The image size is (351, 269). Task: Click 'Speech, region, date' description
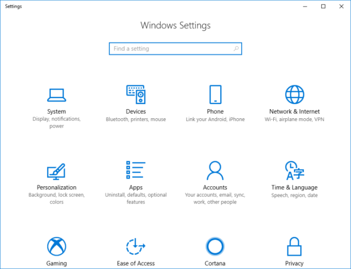pos(295,195)
